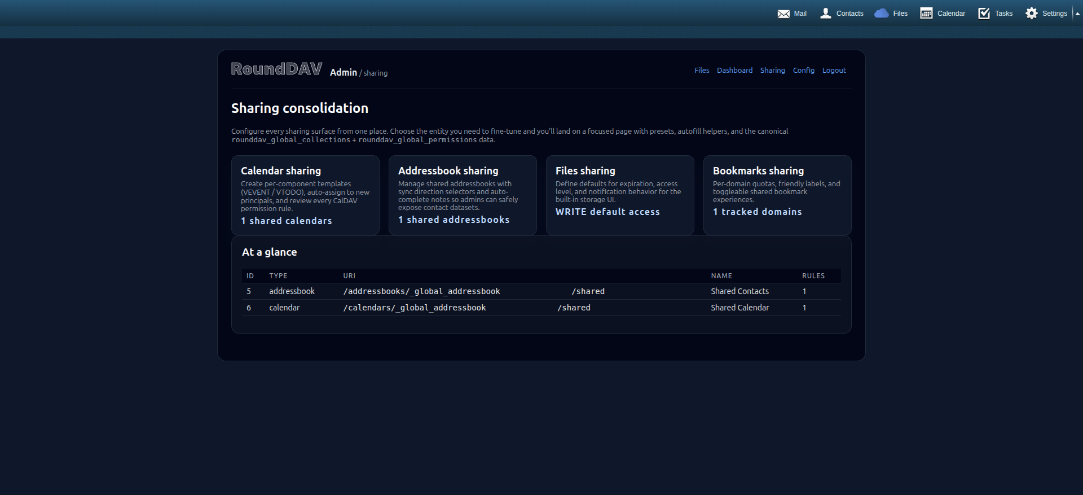Open the Calendar sharing card
This screenshot has height=495, width=1083.
point(305,195)
